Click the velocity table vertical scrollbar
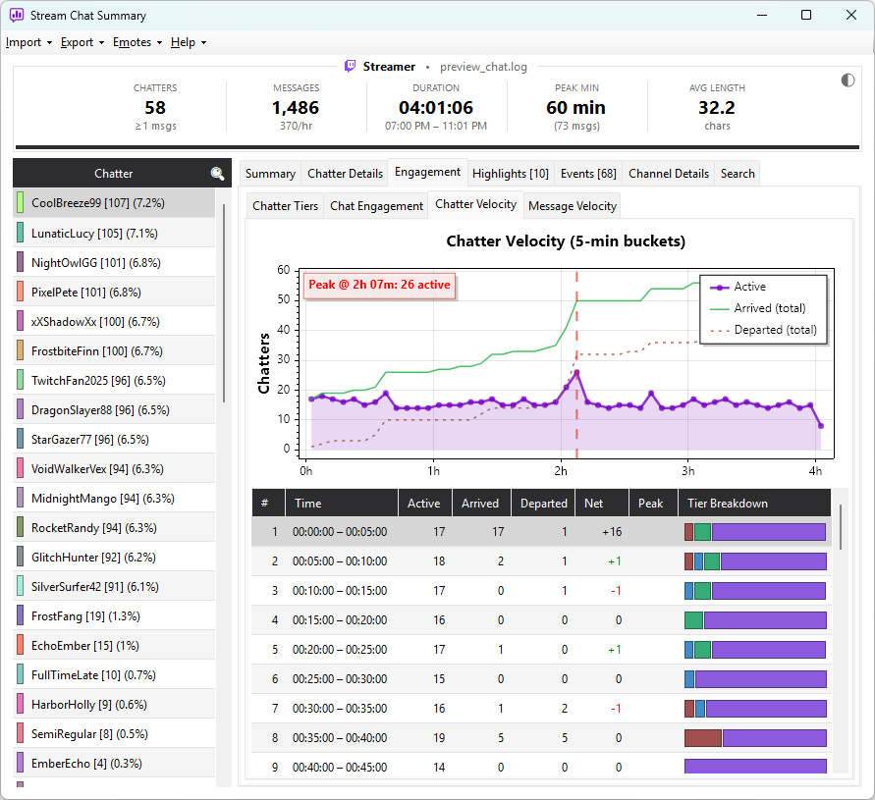Viewport: 875px width, 800px height. pos(840,527)
